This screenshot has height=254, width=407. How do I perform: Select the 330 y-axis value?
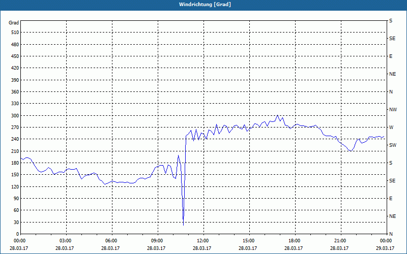pos(15,104)
